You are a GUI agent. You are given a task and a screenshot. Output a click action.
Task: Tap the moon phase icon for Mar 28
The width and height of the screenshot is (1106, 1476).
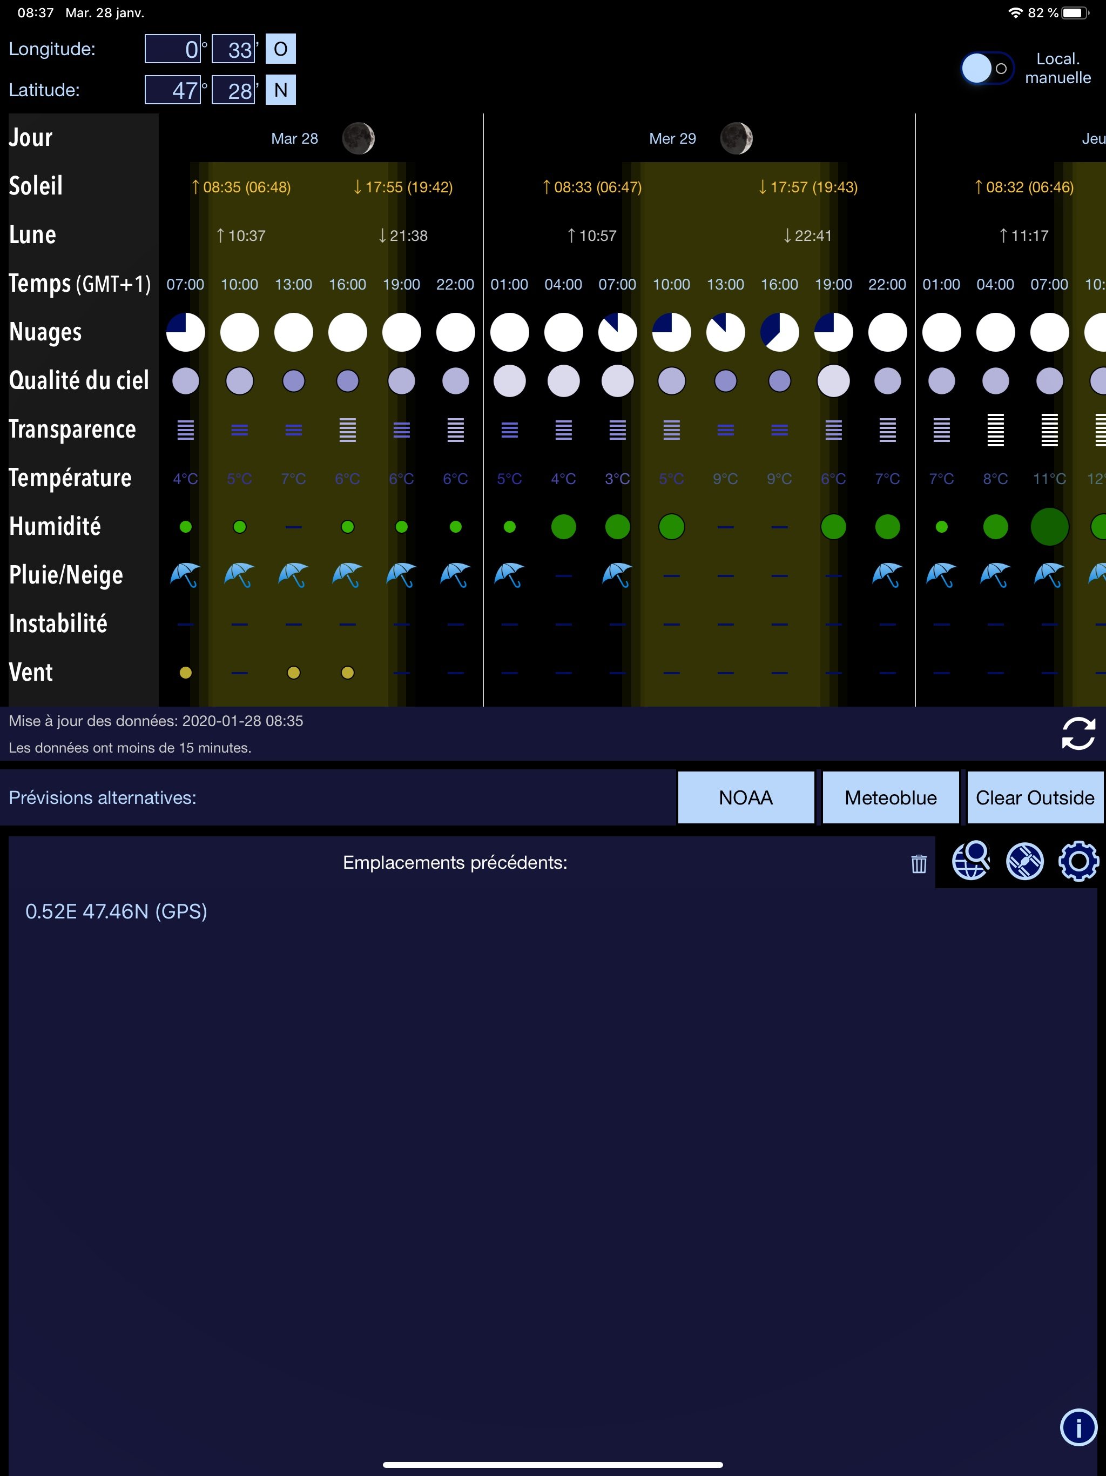coord(358,139)
